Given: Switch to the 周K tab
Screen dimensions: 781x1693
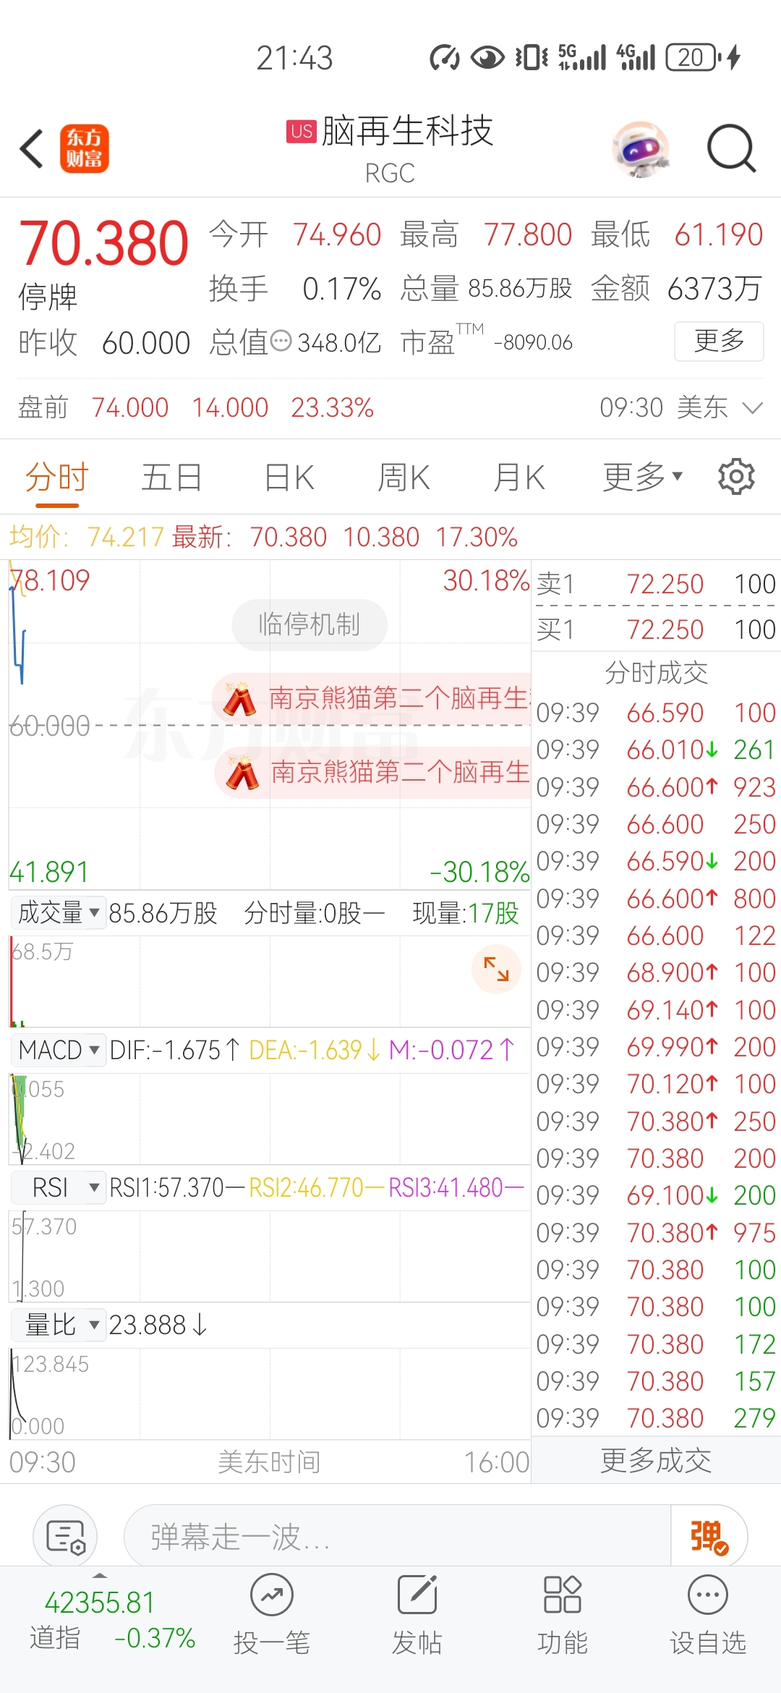Looking at the screenshot, I should click(x=404, y=478).
